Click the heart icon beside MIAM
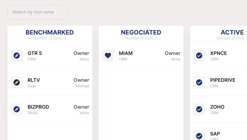Image resolution: width=247 pixels, height=140 pixels. tap(108, 56)
